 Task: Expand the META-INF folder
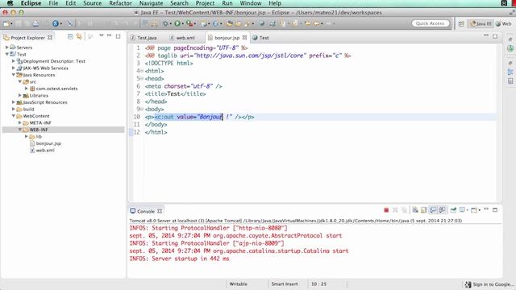(x=19, y=123)
